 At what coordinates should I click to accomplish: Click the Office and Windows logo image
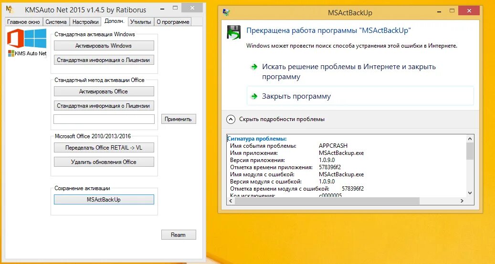pos(27,38)
